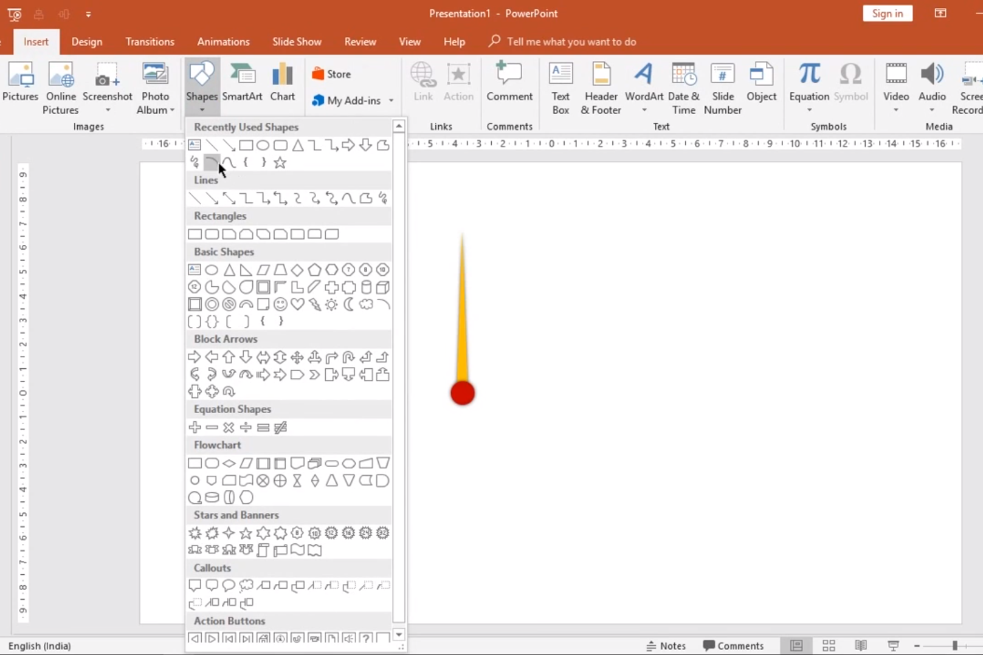Viewport: 983px width, 655px height.
Task: Click the SmartArt icon in the ribbon
Action: pos(242,82)
